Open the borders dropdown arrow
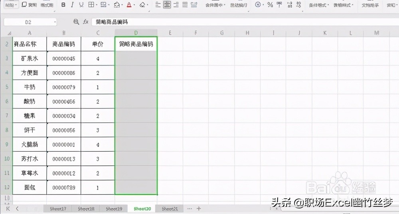 pyautogui.click(x=97, y=5)
